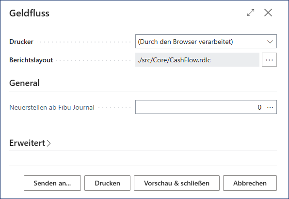Click the Berichtslayout field label

[x=31, y=60]
